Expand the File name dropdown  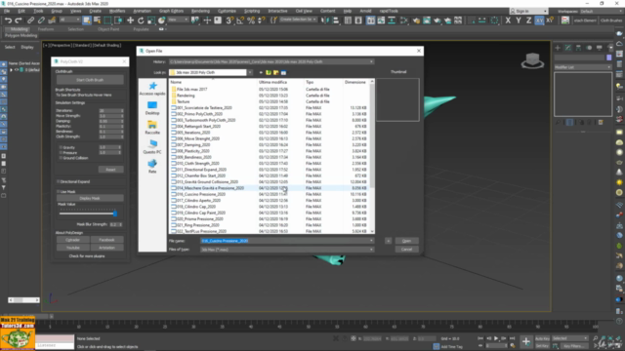(x=371, y=241)
